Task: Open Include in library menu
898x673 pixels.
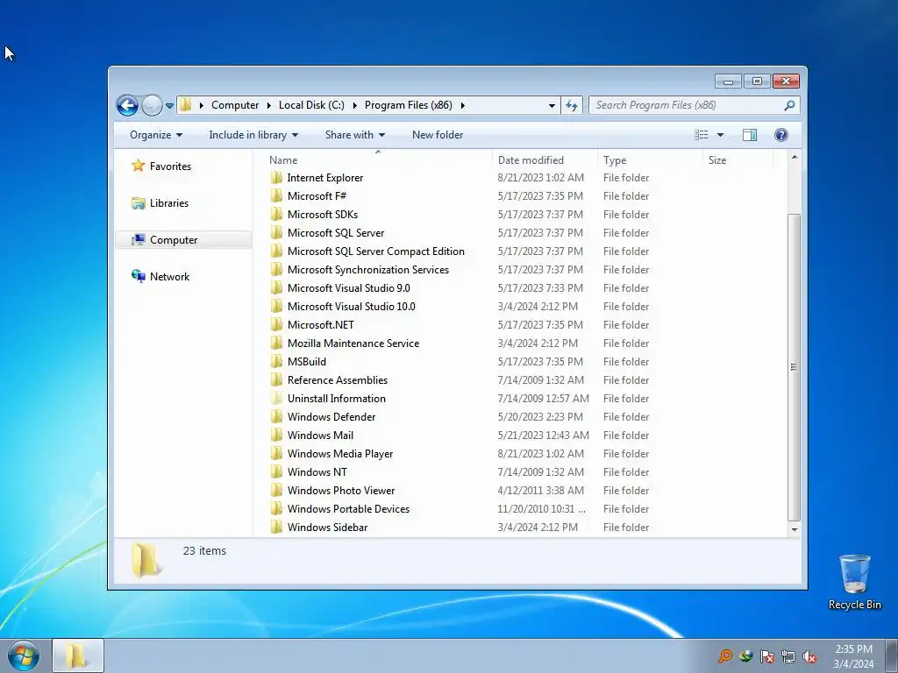Action: click(x=253, y=135)
